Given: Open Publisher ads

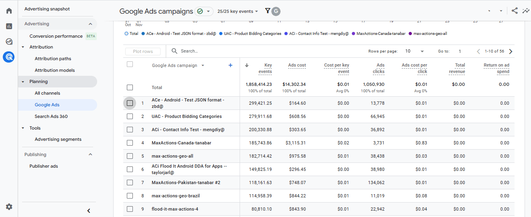Looking at the screenshot, I should pyautogui.click(x=44, y=166).
